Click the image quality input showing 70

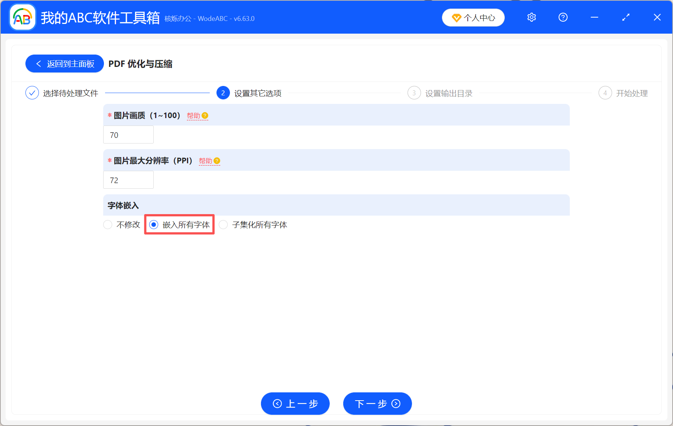(128, 135)
